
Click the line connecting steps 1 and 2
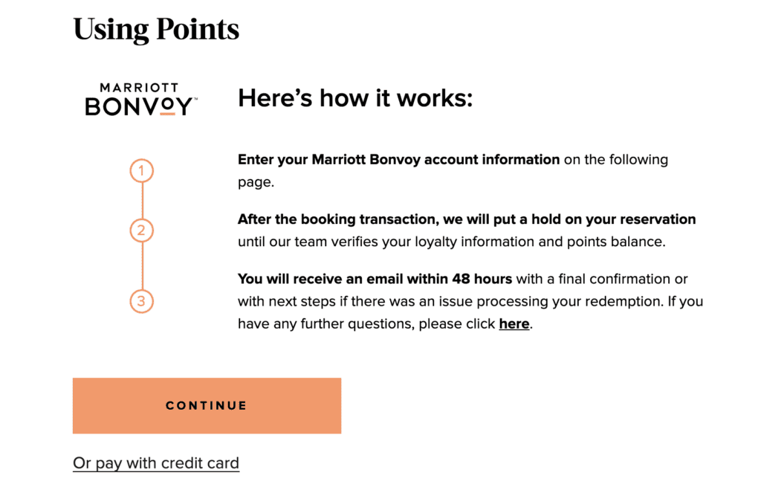[141, 201]
